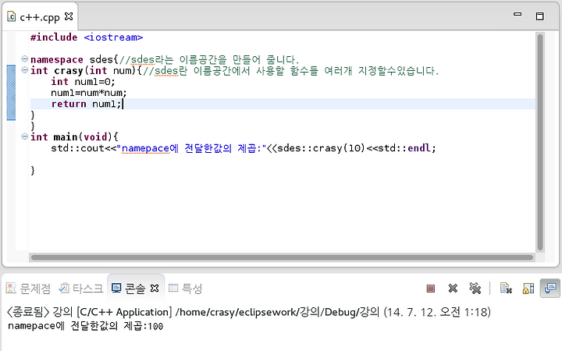Click the editor horizontal scrollbar

point(282,257)
